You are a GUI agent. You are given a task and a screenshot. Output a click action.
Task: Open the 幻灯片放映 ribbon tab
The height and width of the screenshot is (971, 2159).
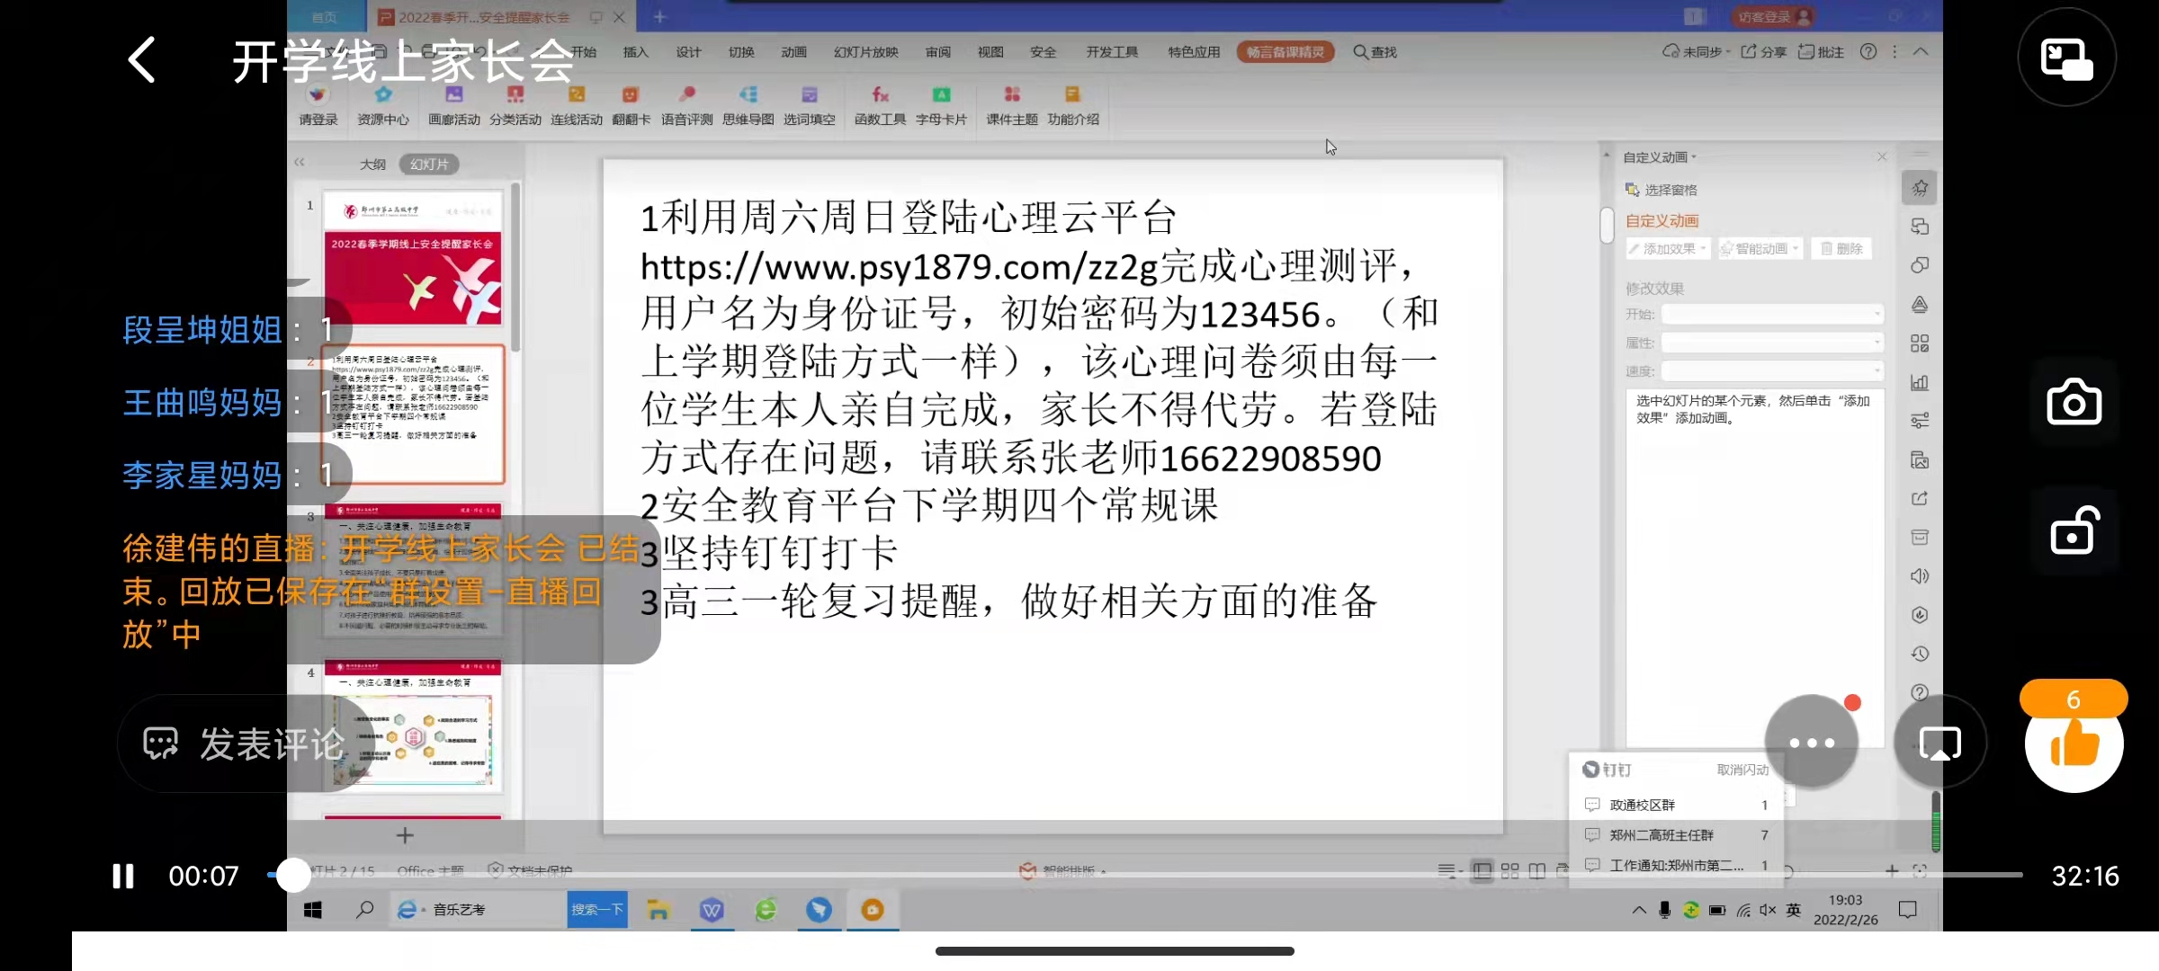click(865, 52)
